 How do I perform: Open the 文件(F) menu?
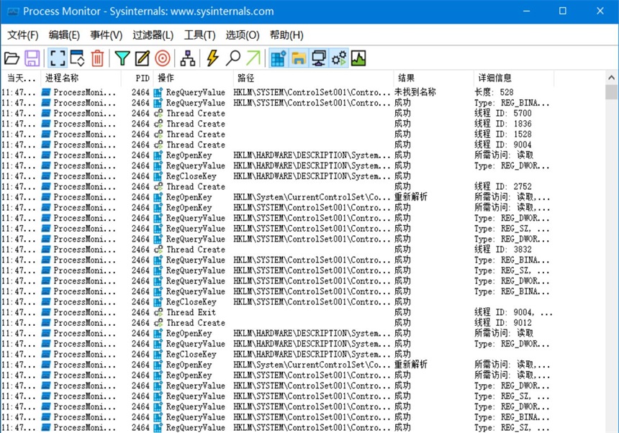tap(23, 35)
